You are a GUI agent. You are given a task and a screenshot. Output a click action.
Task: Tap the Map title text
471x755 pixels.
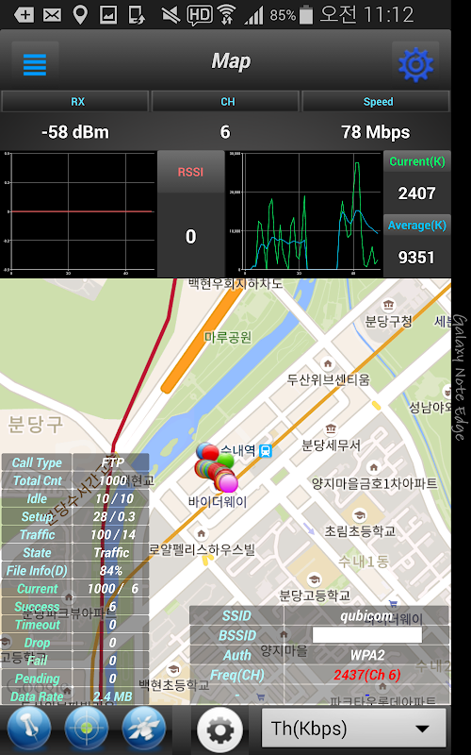coord(231,61)
